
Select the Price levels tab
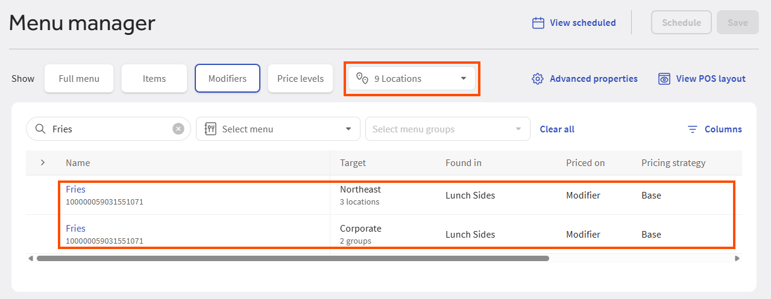pyautogui.click(x=300, y=78)
